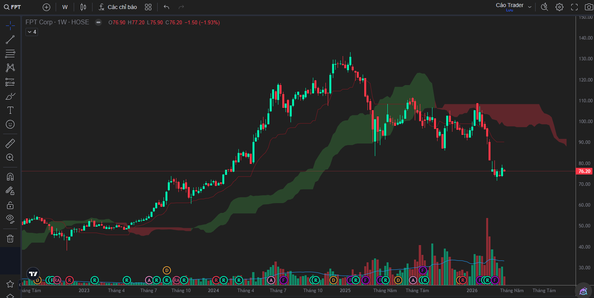Open the FPT symbol search
Screen dimensions: 594x298
(13, 7)
